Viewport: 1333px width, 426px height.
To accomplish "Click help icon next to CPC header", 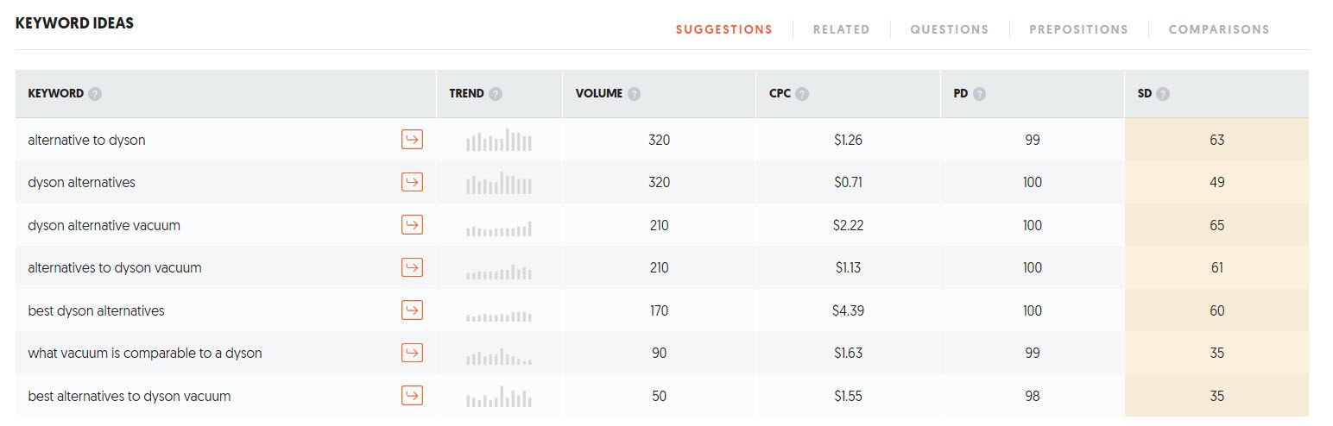I will tap(802, 94).
